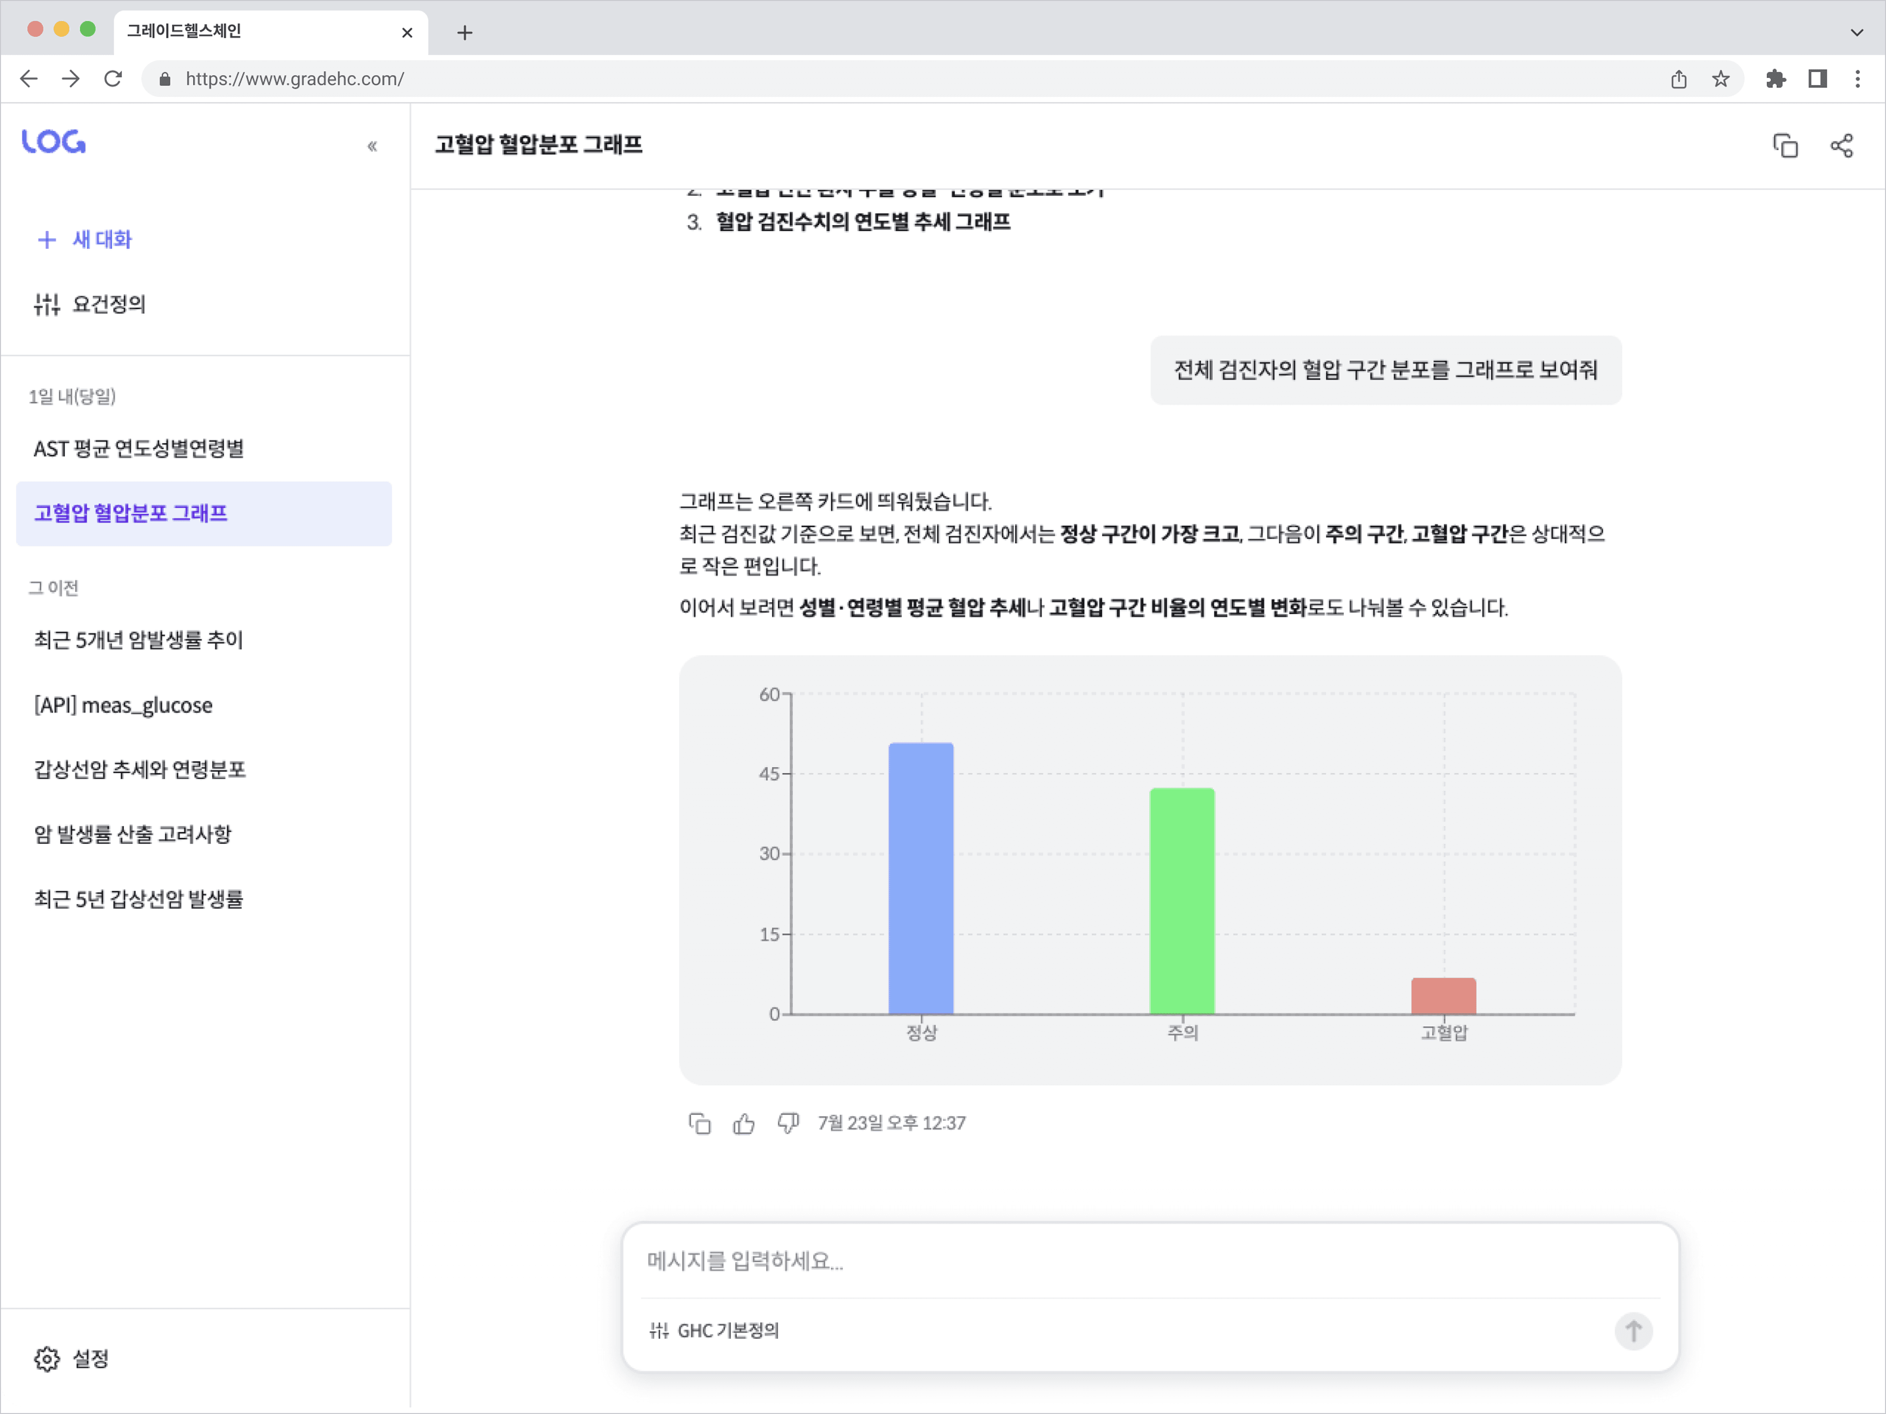Go back with the browser back arrow
The width and height of the screenshot is (1886, 1414).
pos(29,79)
